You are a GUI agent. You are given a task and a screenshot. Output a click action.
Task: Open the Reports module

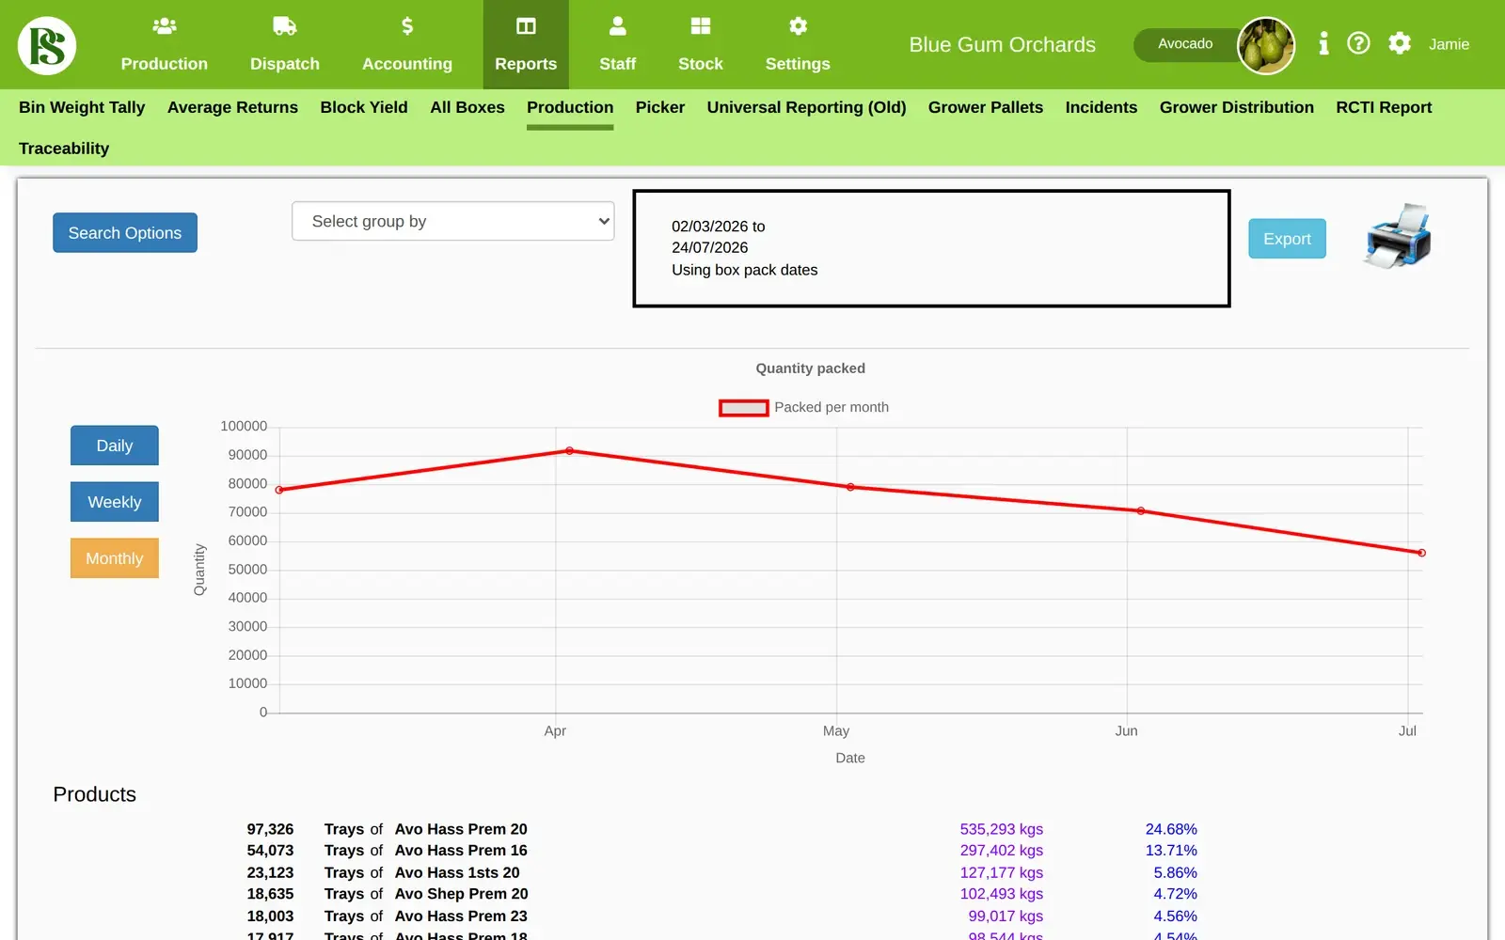pyautogui.click(x=526, y=44)
